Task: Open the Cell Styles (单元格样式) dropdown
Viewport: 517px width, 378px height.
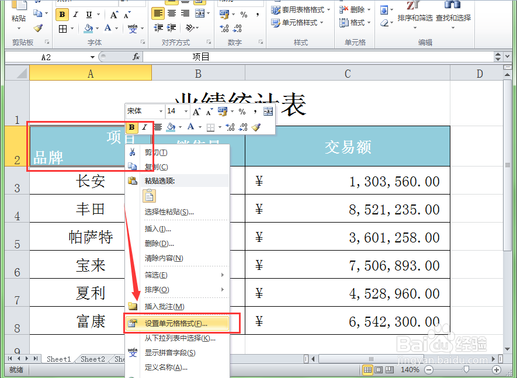Action: 297,23
